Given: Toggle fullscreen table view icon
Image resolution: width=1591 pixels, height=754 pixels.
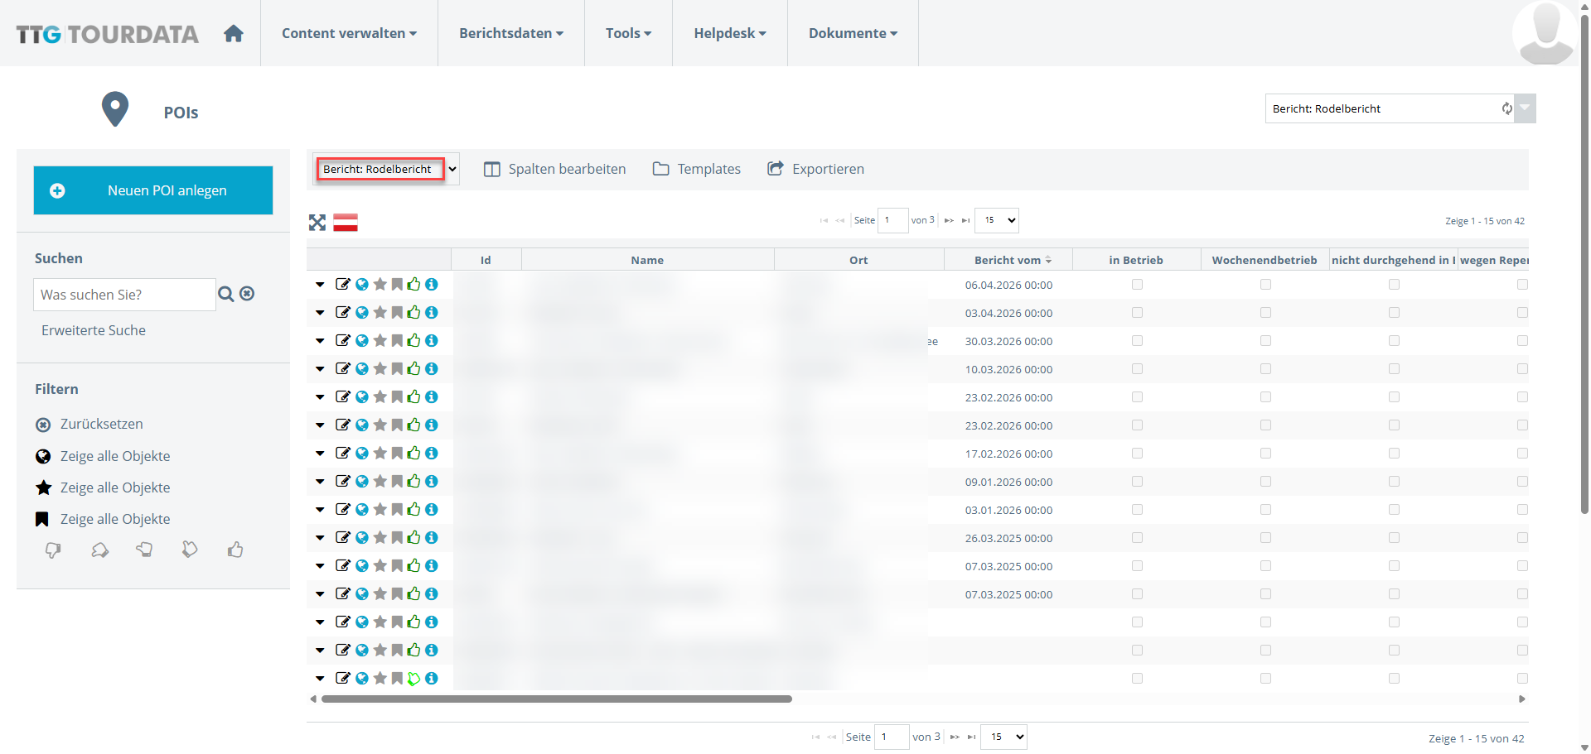Looking at the screenshot, I should tap(317, 222).
